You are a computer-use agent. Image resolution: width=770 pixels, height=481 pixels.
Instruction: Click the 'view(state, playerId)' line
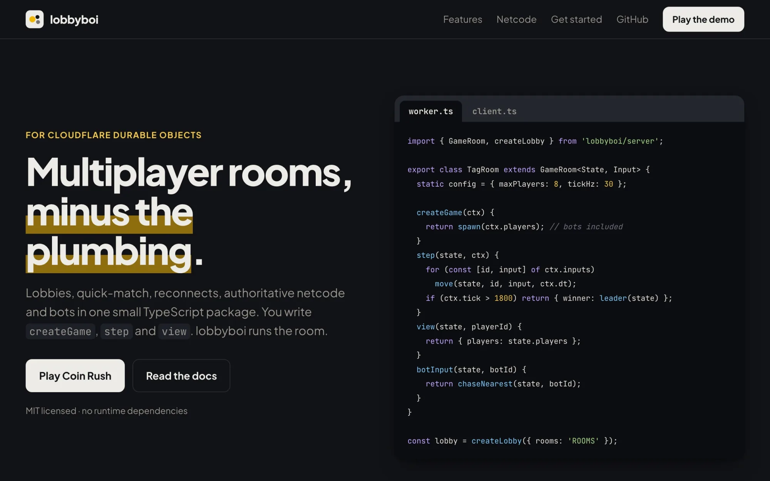(469, 327)
